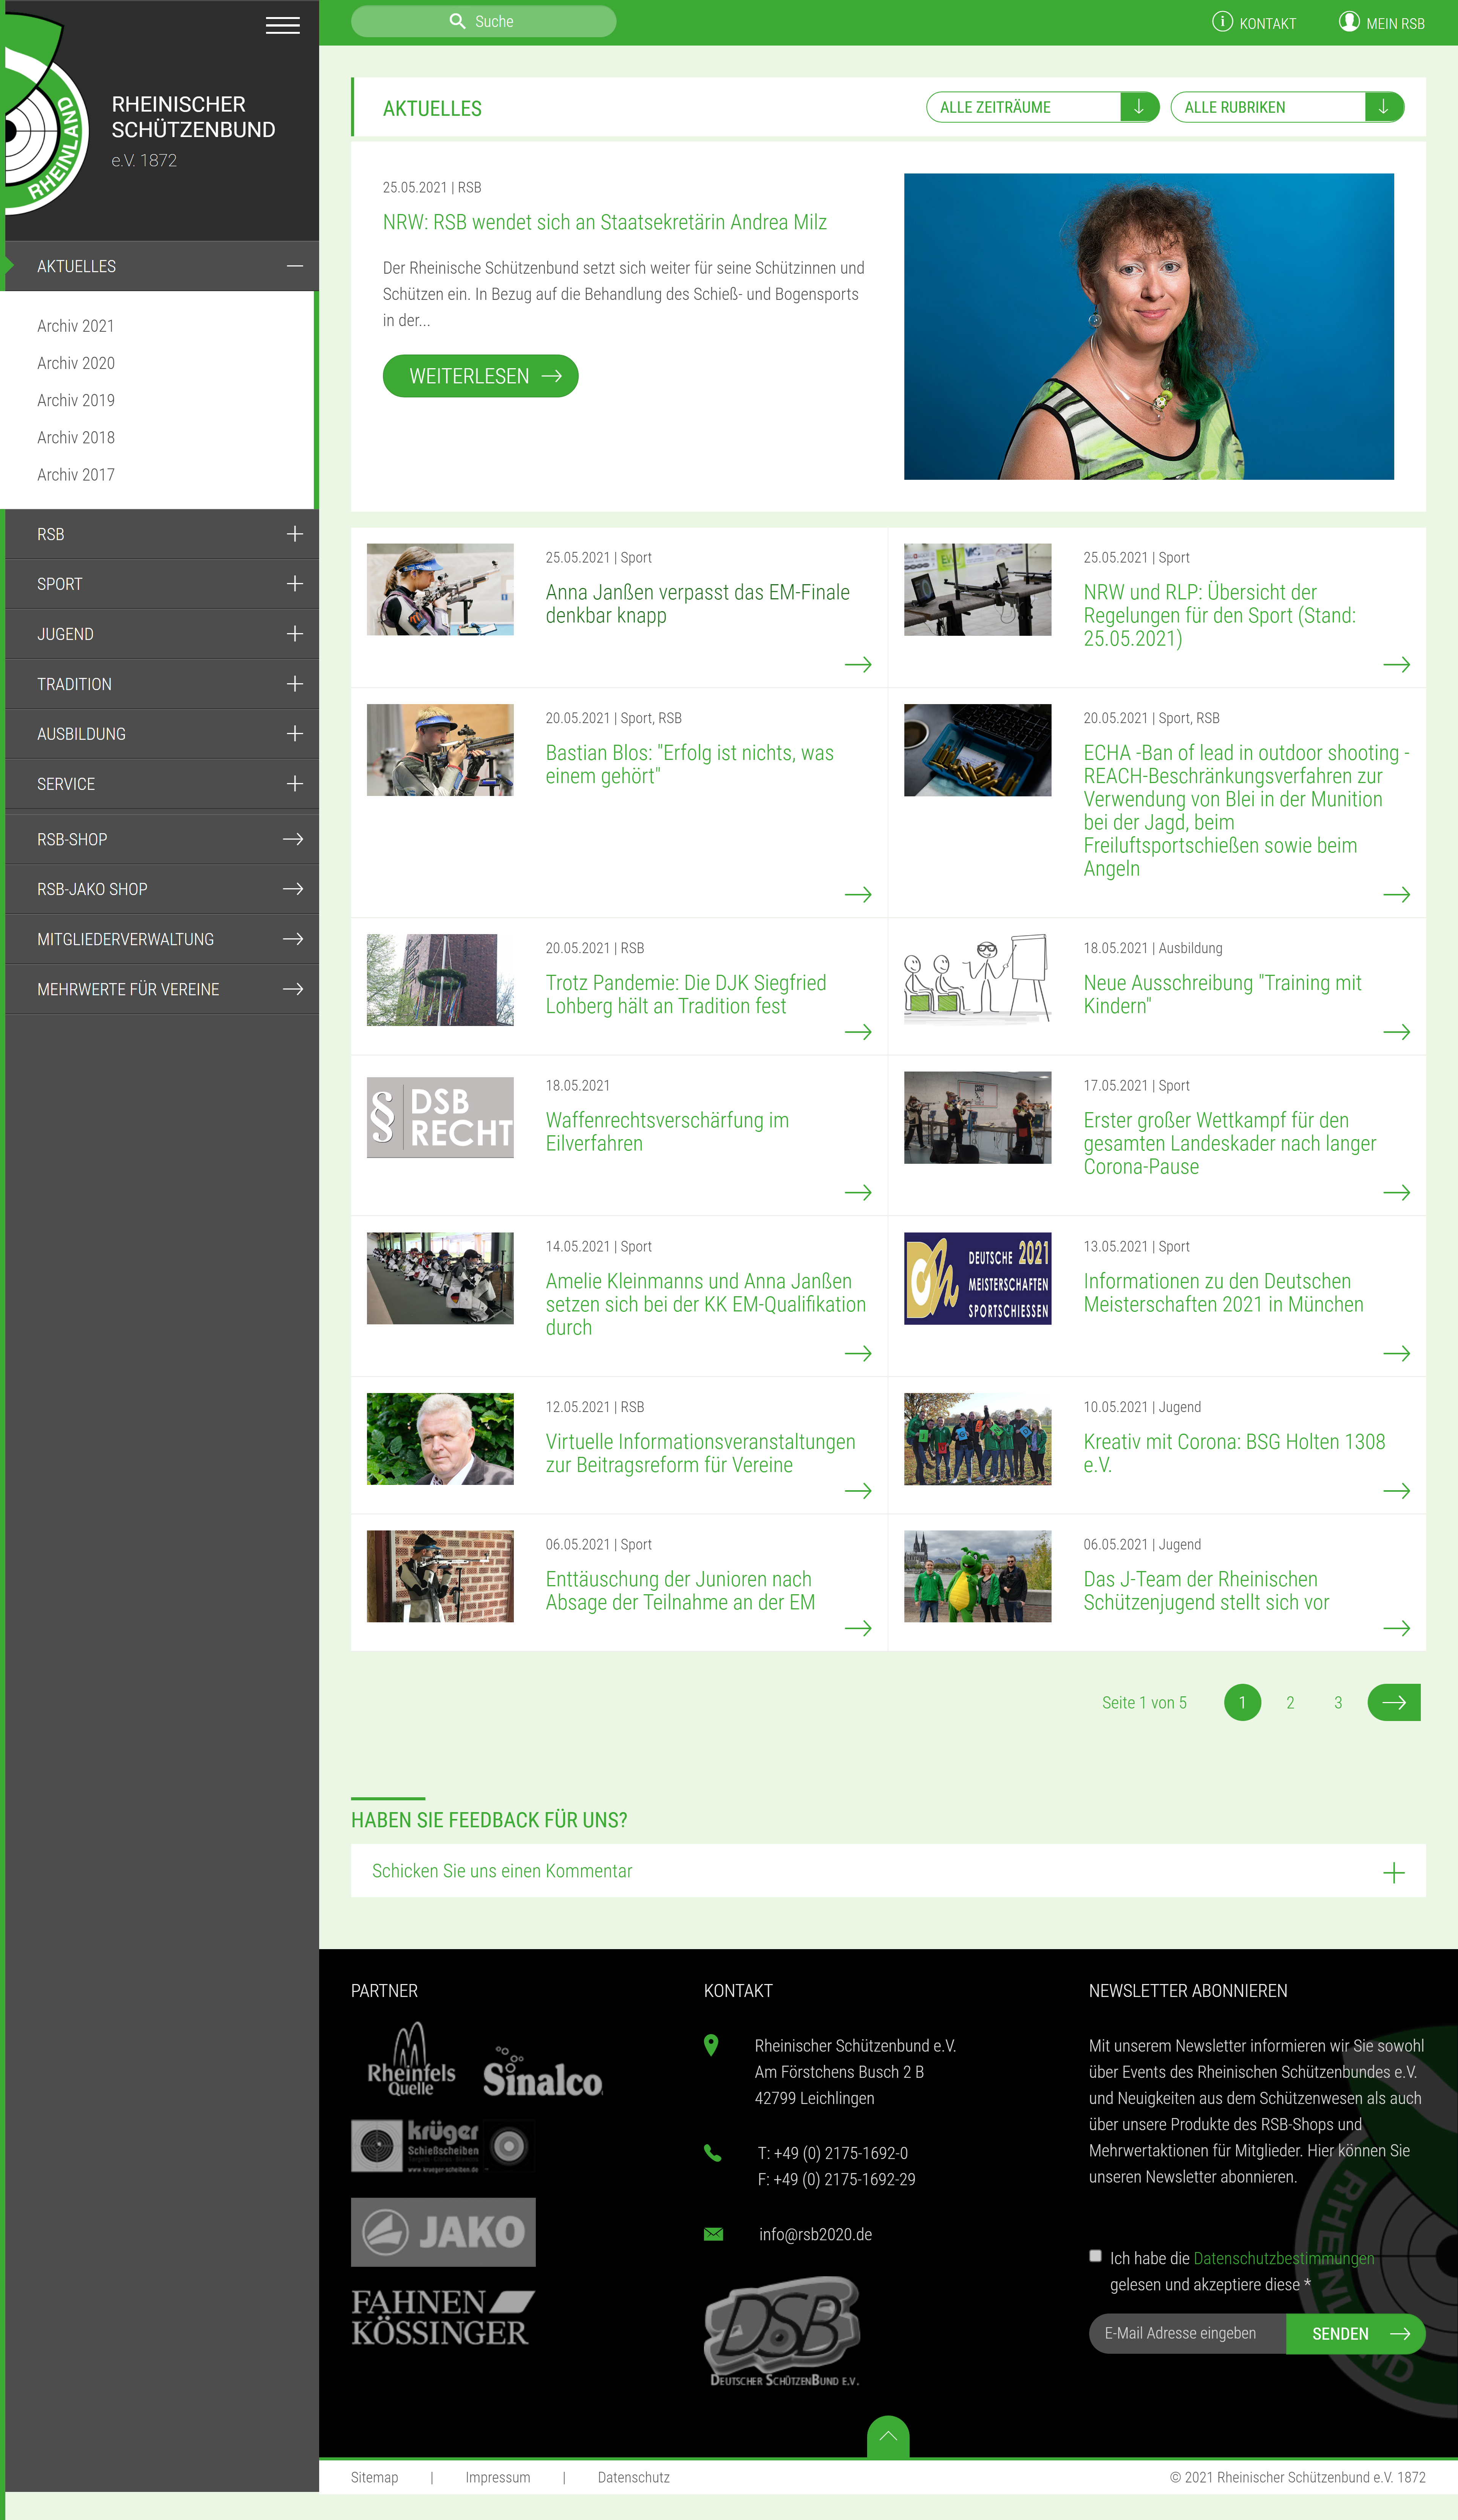
Task: Click arrow icon for Anna Janßen EM-Finale article
Action: coord(858,665)
